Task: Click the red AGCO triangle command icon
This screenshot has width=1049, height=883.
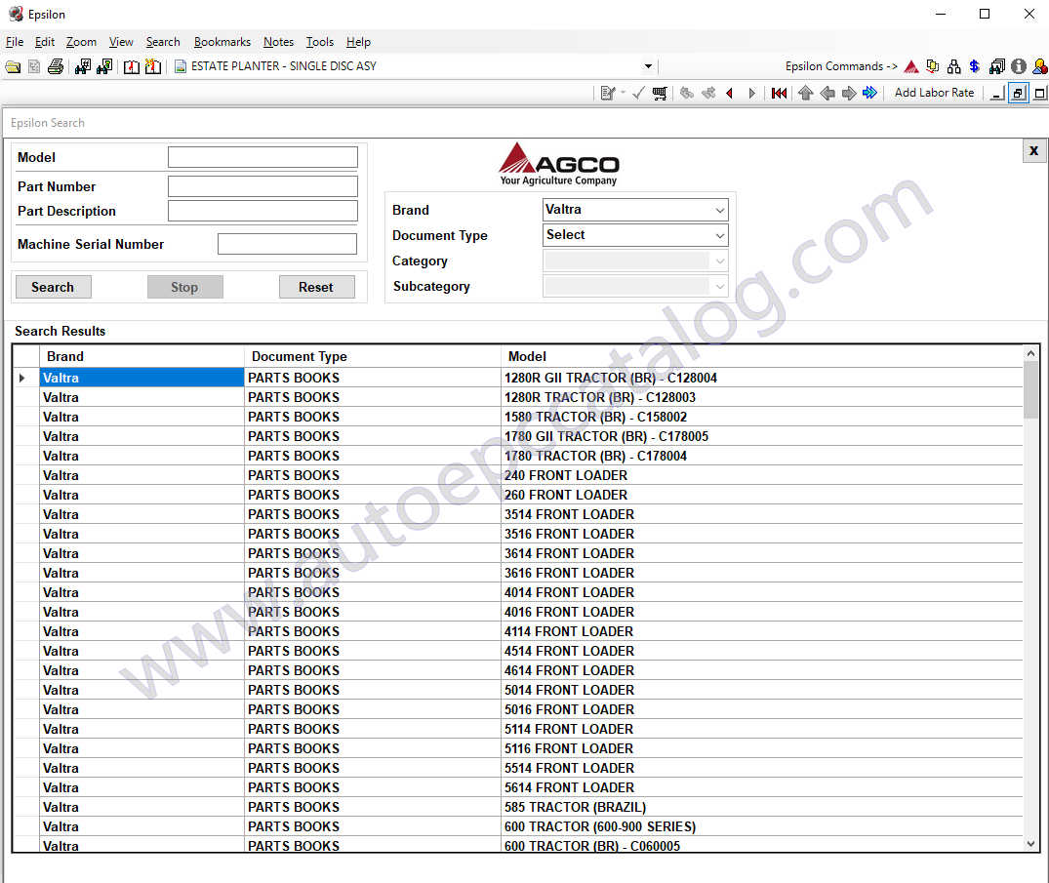Action: (x=911, y=66)
